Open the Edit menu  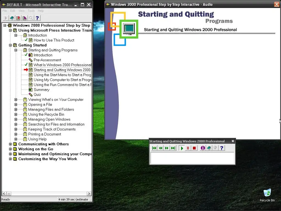click(x=13, y=11)
